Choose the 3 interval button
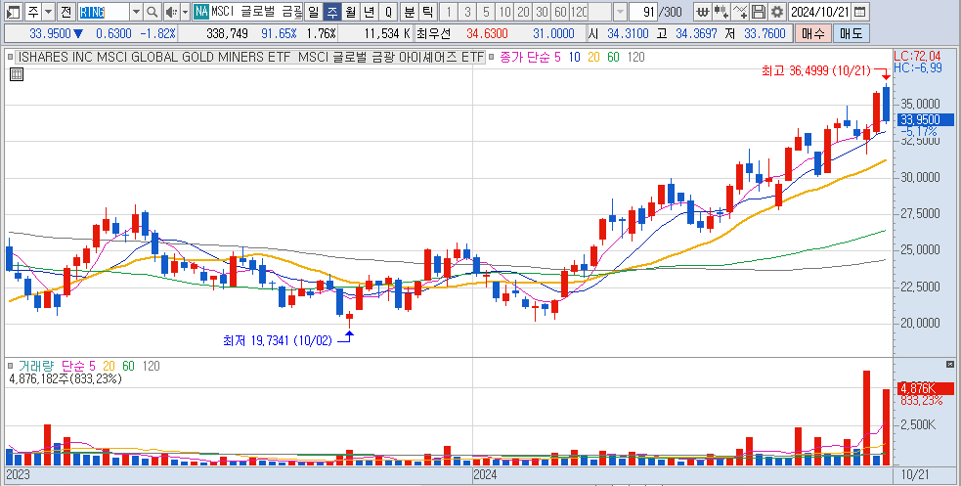 point(467,11)
